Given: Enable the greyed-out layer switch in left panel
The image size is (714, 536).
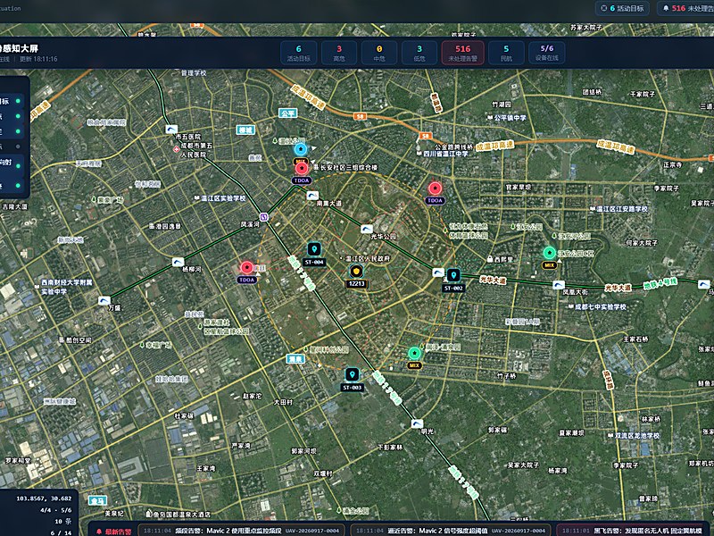Looking at the screenshot, I should pos(18,147).
